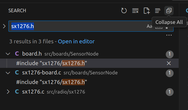Click the sx1276.c match count badge
Image resolution: width=188 pixels, height=110 pixels.
pyautogui.click(x=170, y=92)
